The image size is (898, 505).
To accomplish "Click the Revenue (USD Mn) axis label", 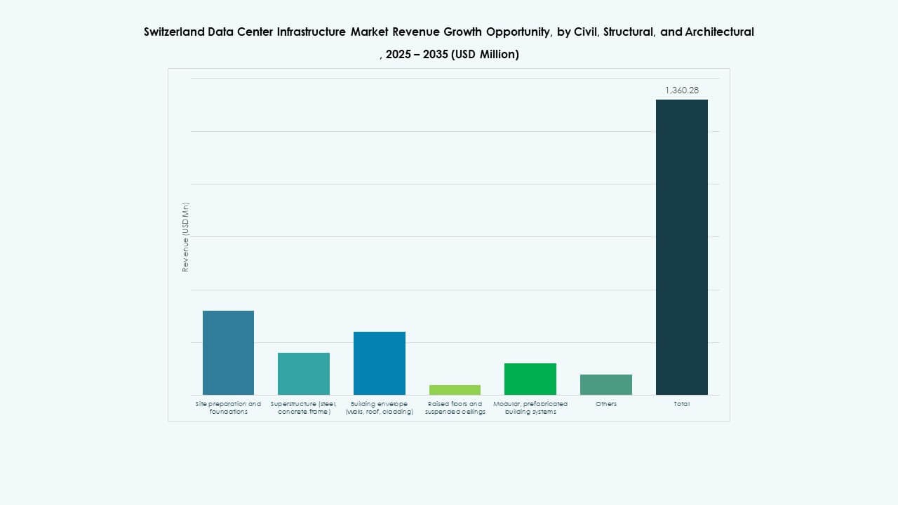I will coord(185,235).
